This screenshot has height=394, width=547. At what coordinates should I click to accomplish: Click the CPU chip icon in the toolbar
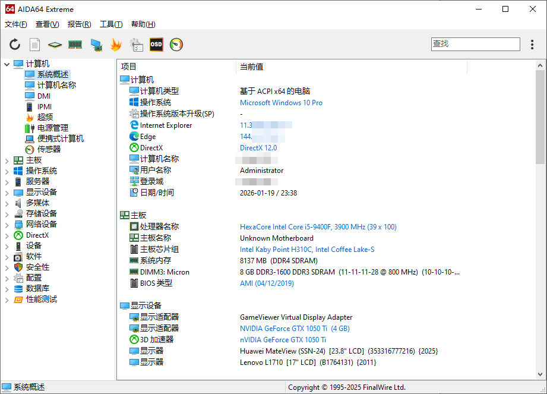point(55,45)
